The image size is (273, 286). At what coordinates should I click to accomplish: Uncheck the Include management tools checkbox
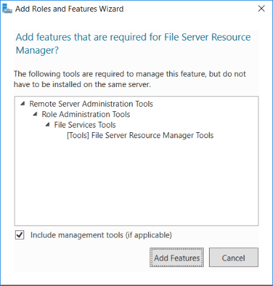20,235
